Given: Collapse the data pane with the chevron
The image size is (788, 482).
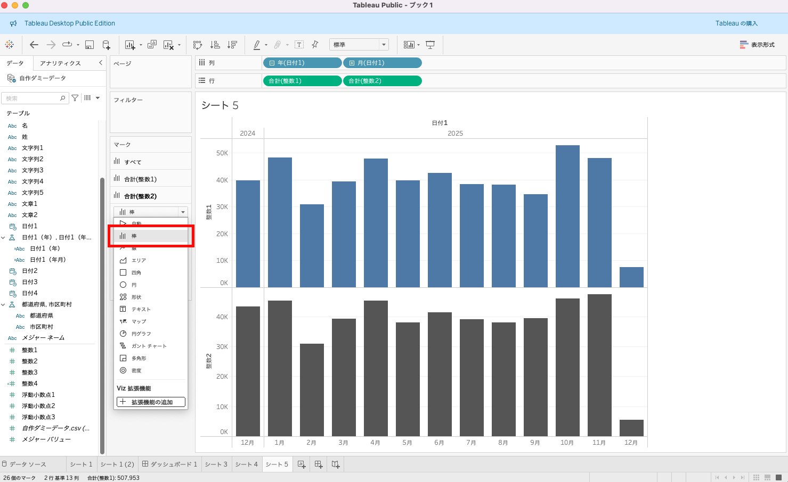Looking at the screenshot, I should [101, 63].
